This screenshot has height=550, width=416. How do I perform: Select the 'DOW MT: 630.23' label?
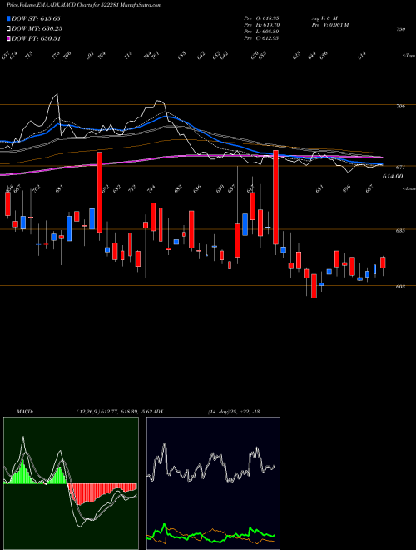(x=37, y=28)
